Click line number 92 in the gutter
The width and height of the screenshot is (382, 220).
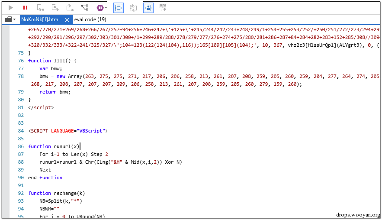[x=21, y=193]
